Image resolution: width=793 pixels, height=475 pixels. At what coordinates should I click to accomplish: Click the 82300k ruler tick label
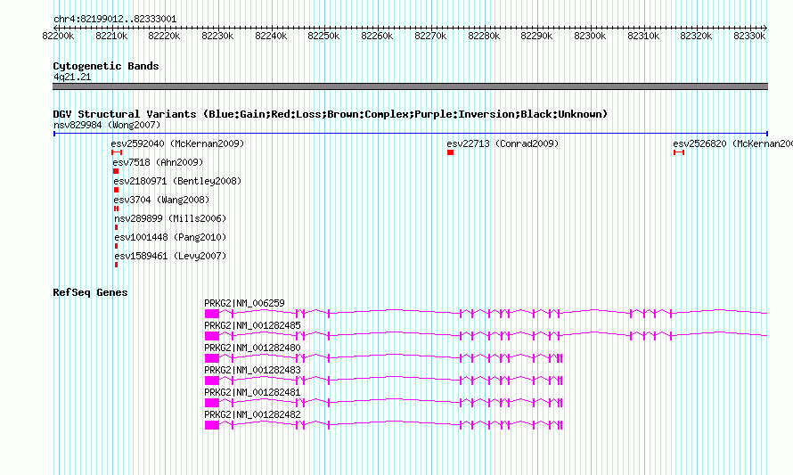(x=590, y=36)
